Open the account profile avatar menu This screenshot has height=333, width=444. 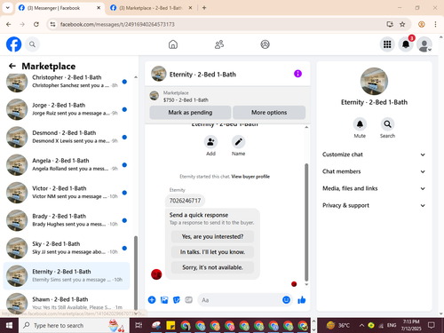(x=424, y=44)
